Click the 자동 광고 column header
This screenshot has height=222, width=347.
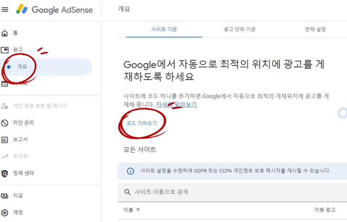click(x=325, y=210)
